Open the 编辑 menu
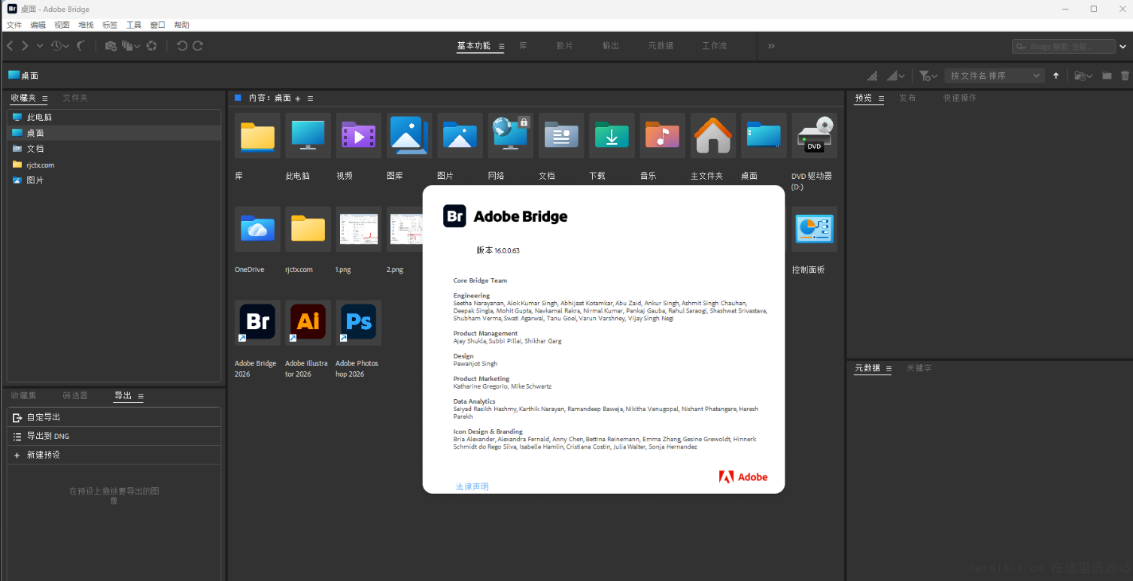Image resolution: width=1133 pixels, height=581 pixels. [38, 26]
